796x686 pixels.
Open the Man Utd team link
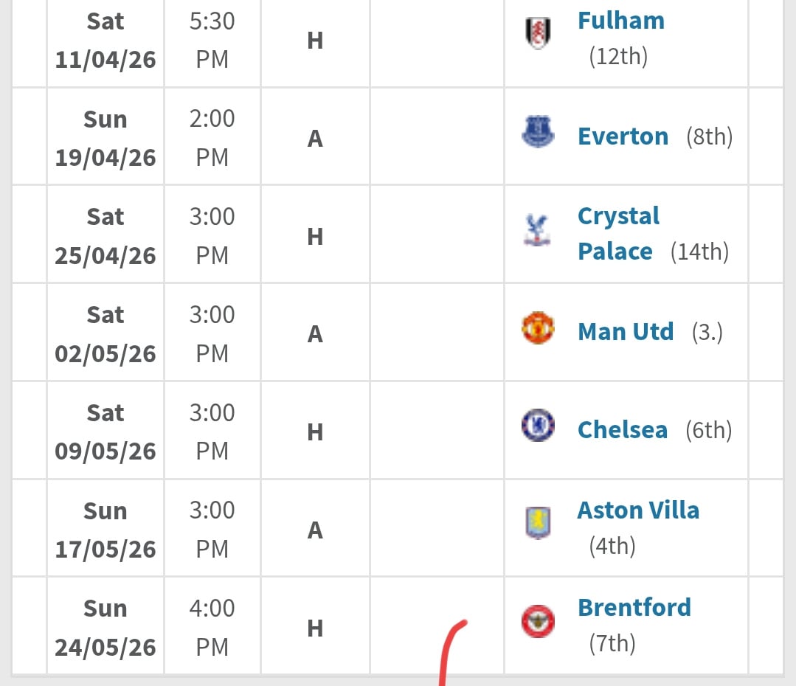(x=626, y=332)
